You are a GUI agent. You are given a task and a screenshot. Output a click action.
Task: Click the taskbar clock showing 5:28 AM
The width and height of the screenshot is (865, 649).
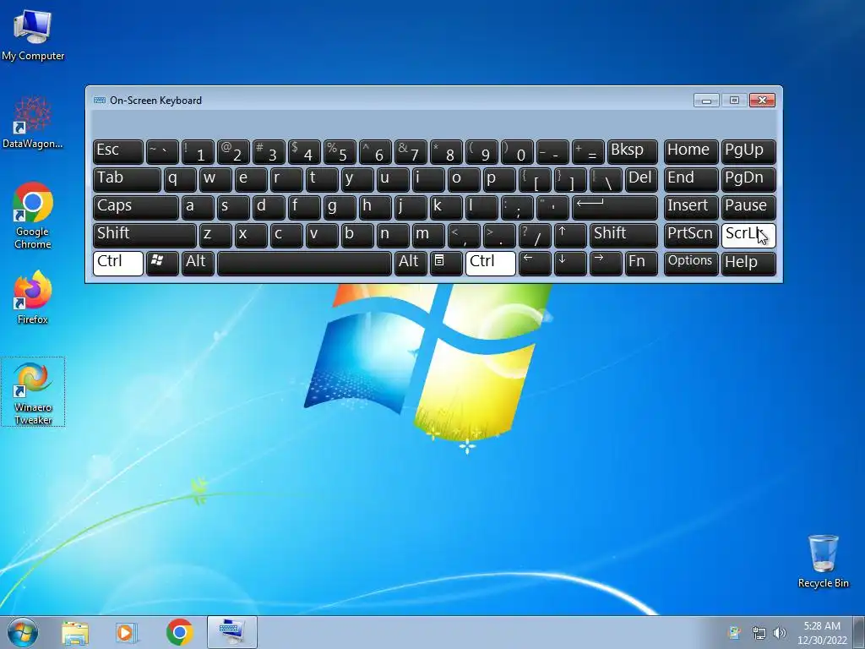822,633
